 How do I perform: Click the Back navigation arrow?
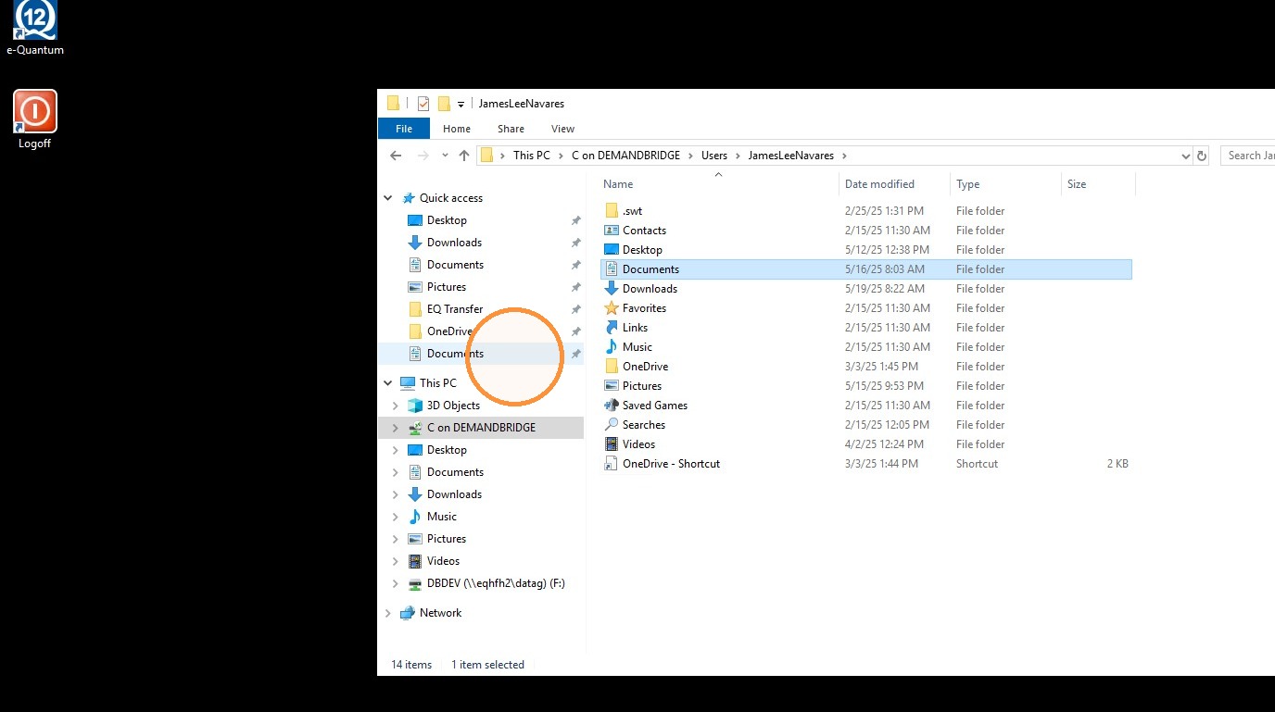point(396,156)
